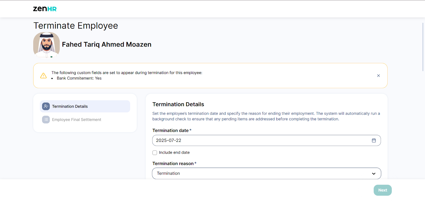425x201 pixels.
Task: Click the Include end date label
Action: coord(174,153)
